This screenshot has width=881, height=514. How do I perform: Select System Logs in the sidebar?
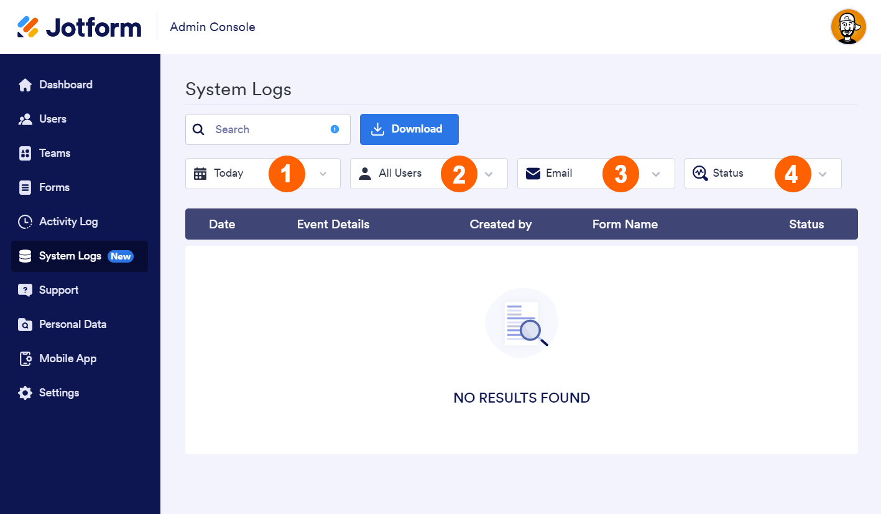(80, 256)
